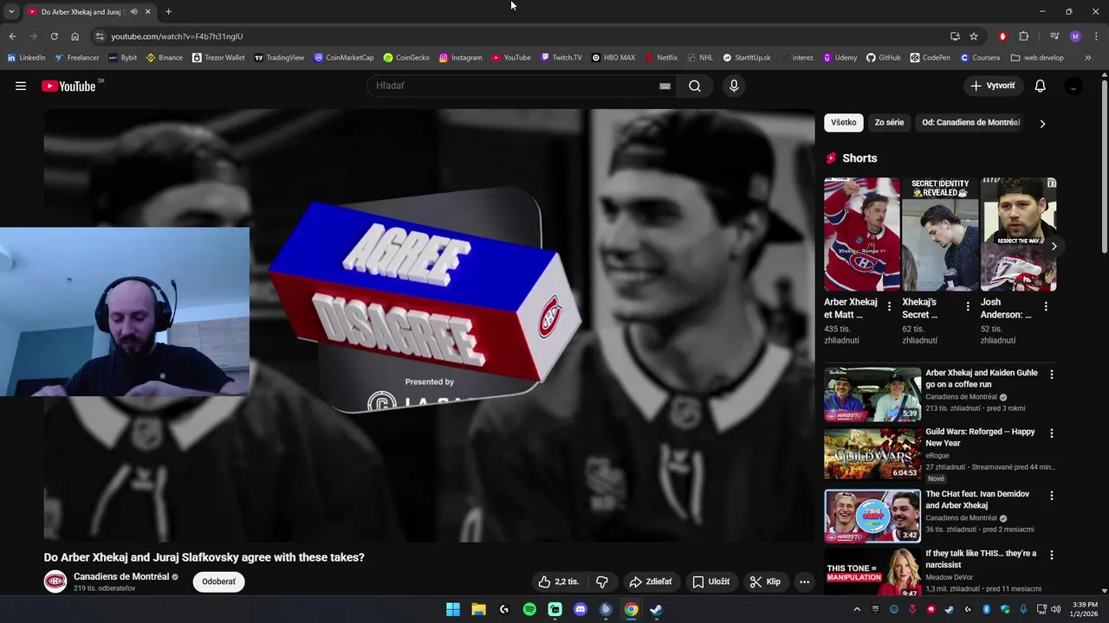Open a new browser tab
The image size is (1109, 623).
pos(168,12)
